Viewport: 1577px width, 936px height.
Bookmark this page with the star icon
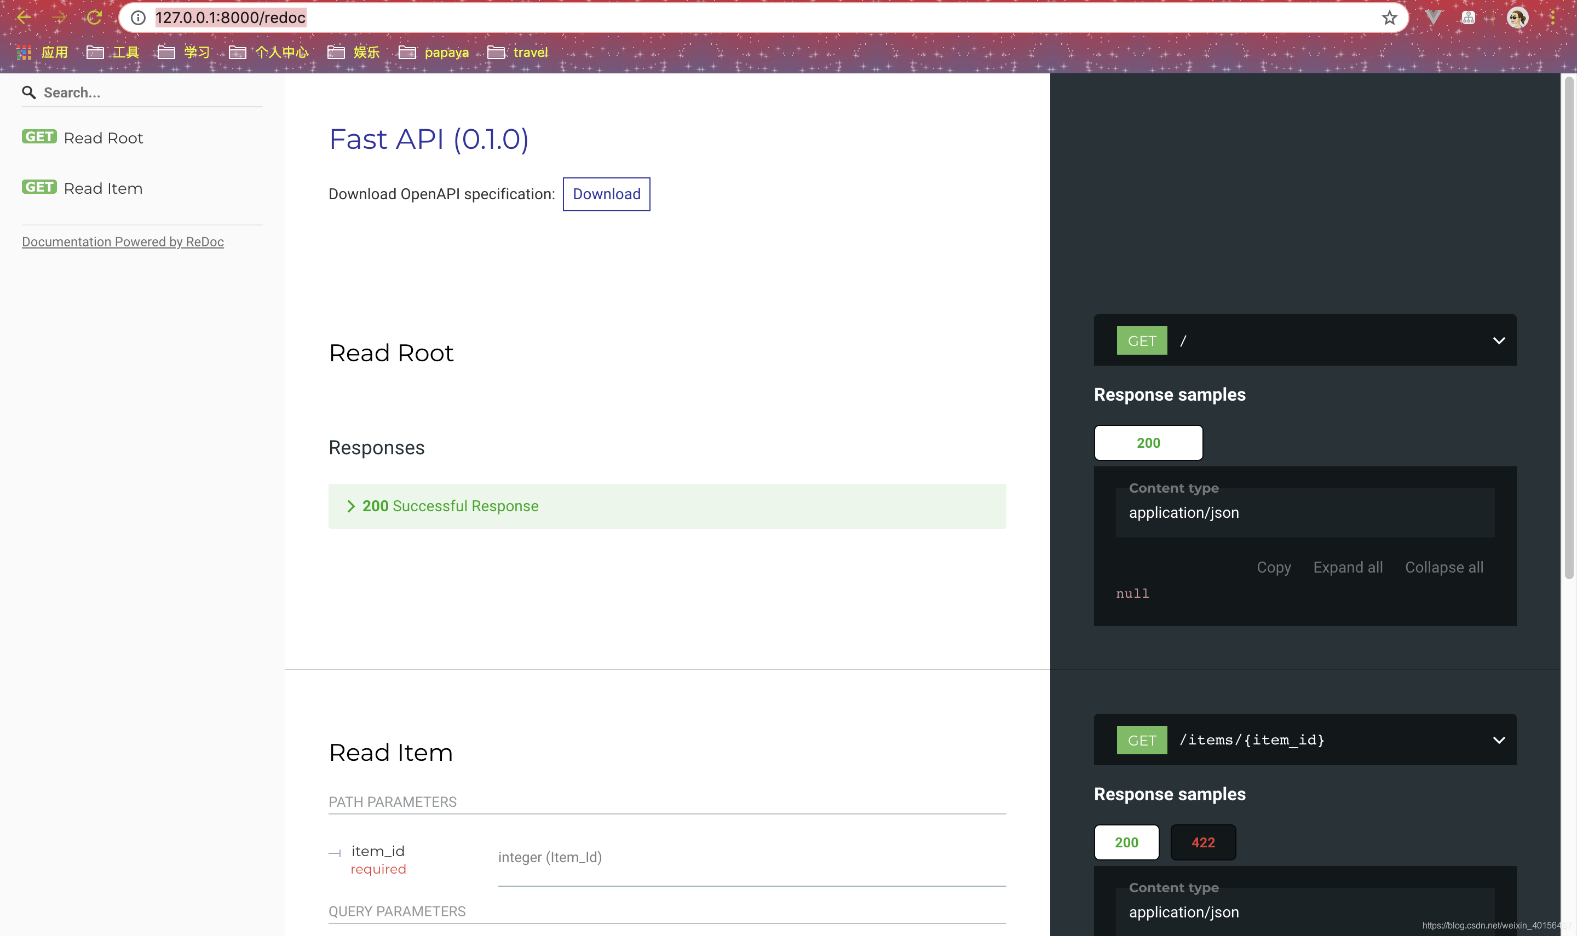tap(1389, 18)
